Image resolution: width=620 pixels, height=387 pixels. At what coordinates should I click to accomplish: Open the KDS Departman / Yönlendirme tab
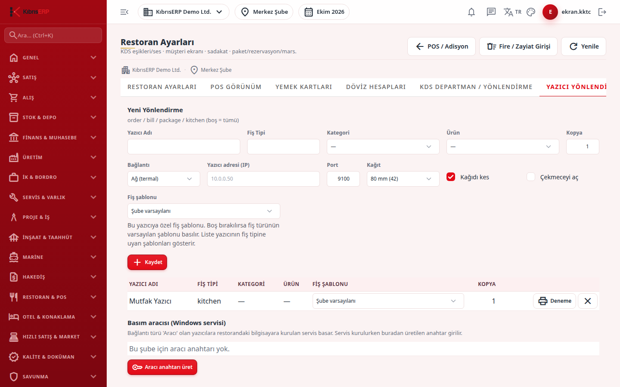pyautogui.click(x=476, y=87)
